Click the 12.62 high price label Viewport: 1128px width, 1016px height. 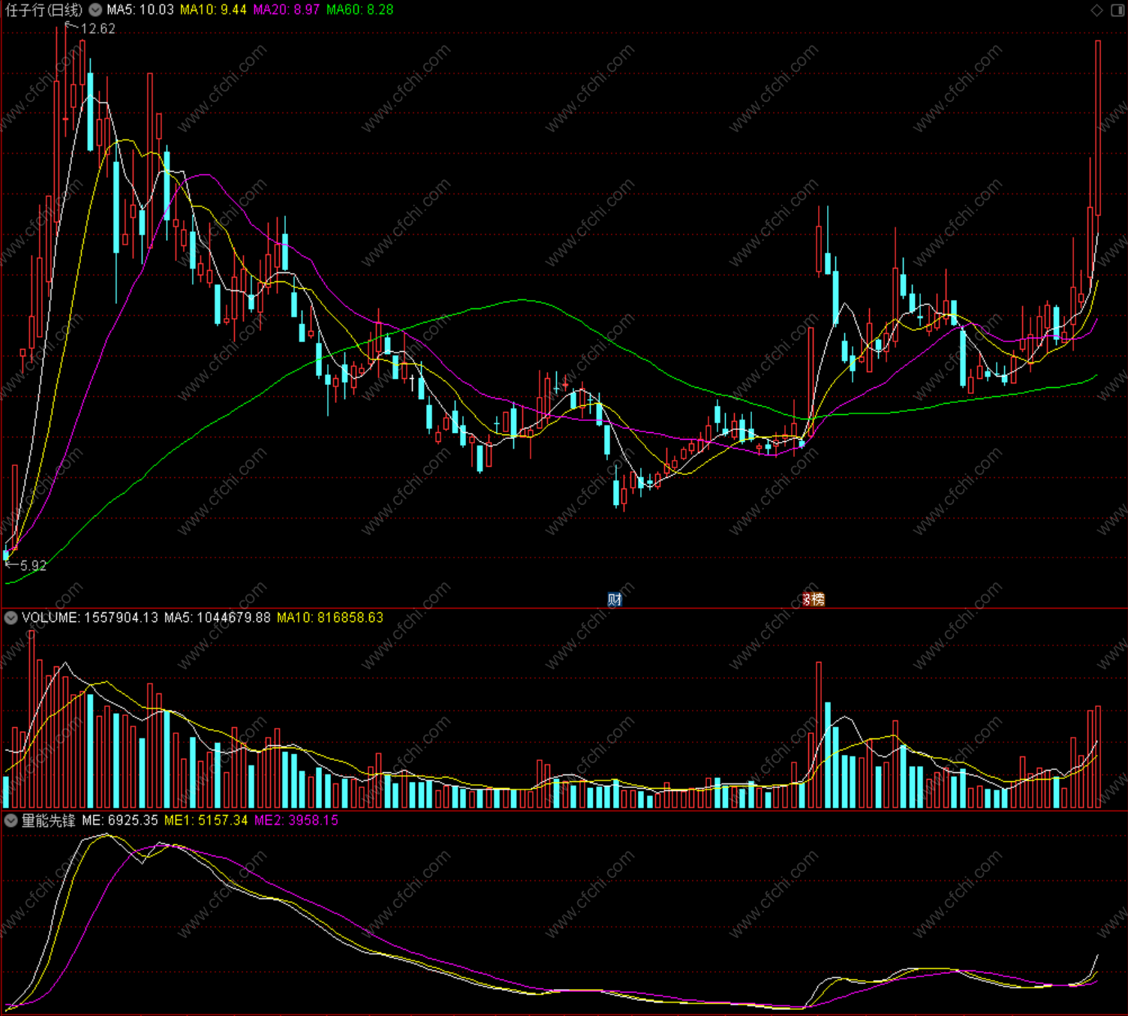tap(98, 29)
